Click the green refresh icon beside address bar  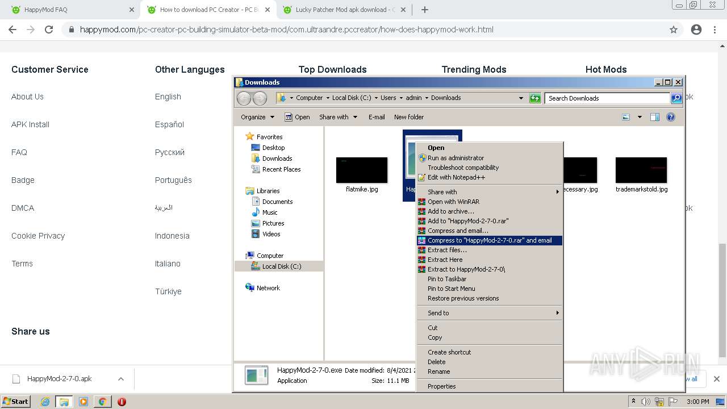[535, 98]
